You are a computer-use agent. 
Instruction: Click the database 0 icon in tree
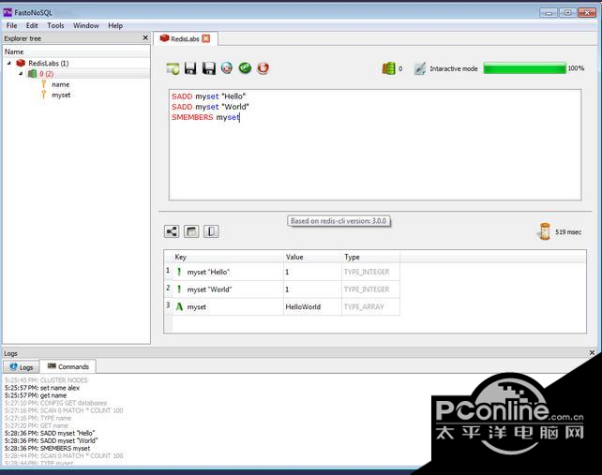click(x=32, y=74)
